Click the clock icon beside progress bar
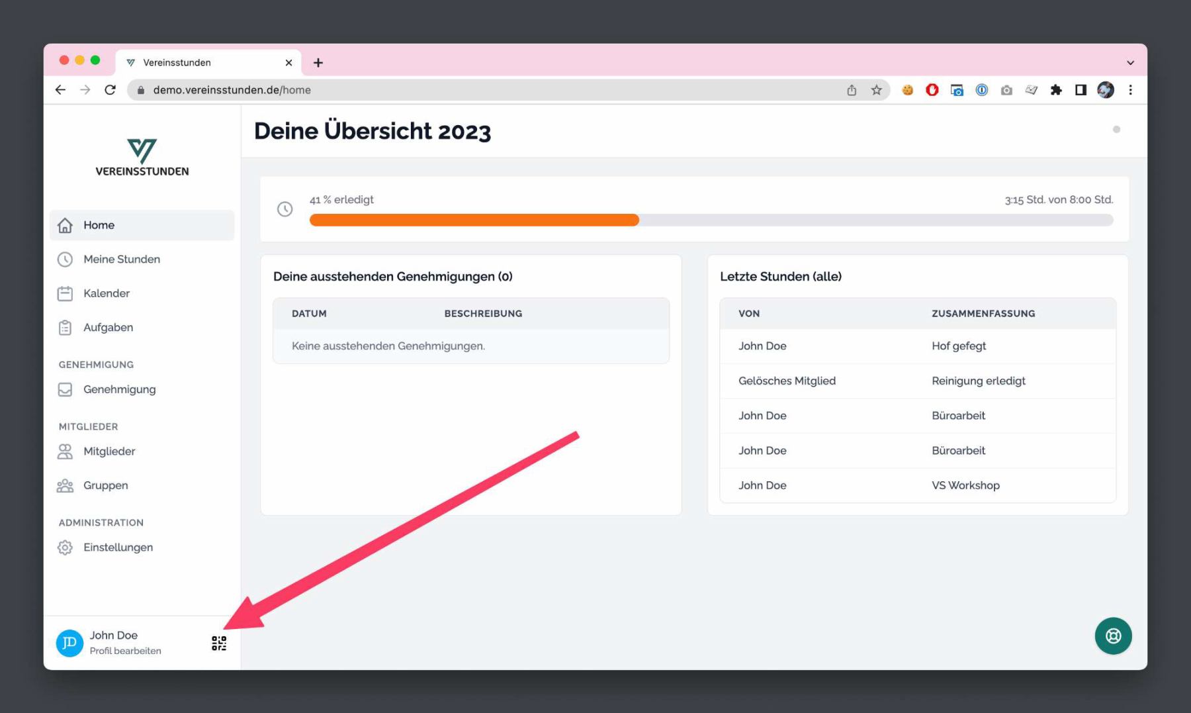Screen dimensions: 1191x713 pyautogui.click(x=285, y=209)
